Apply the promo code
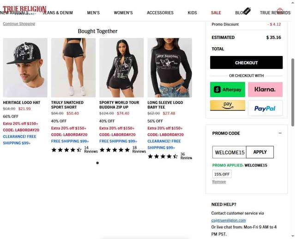Viewport: 295px width, 239px height. 260,152
